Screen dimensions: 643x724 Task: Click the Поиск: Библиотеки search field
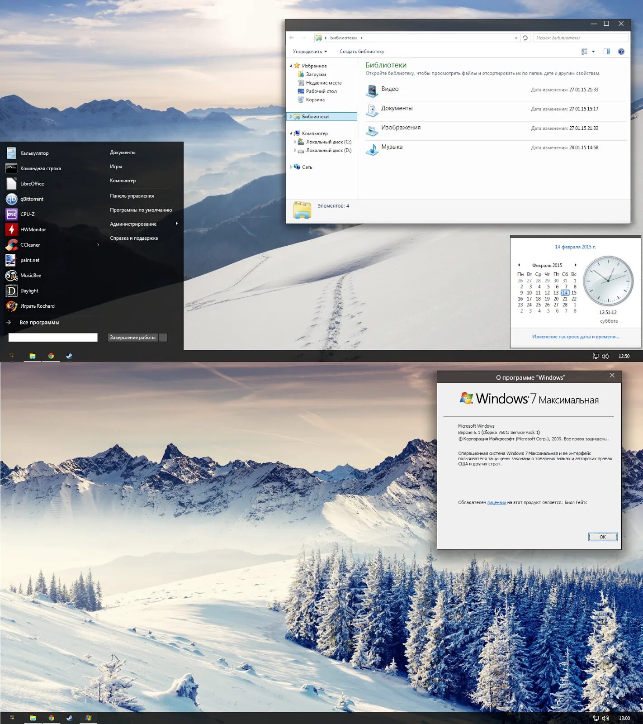coord(581,38)
